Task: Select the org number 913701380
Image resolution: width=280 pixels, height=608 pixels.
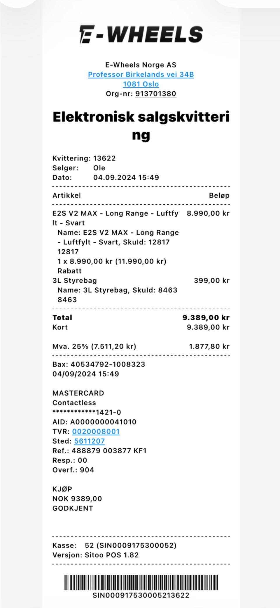Action: (x=156, y=94)
